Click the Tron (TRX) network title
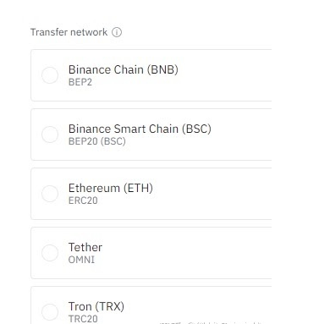319x324 pixels. click(x=96, y=306)
